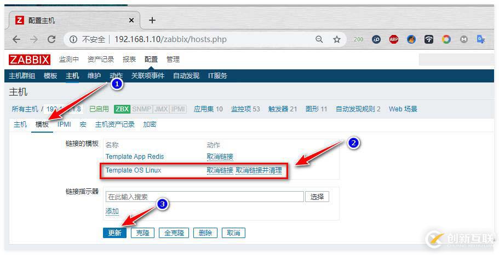Go to 维护 submenu item
Viewport: 499px width, 255px height.
pyautogui.click(x=94, y=76)
